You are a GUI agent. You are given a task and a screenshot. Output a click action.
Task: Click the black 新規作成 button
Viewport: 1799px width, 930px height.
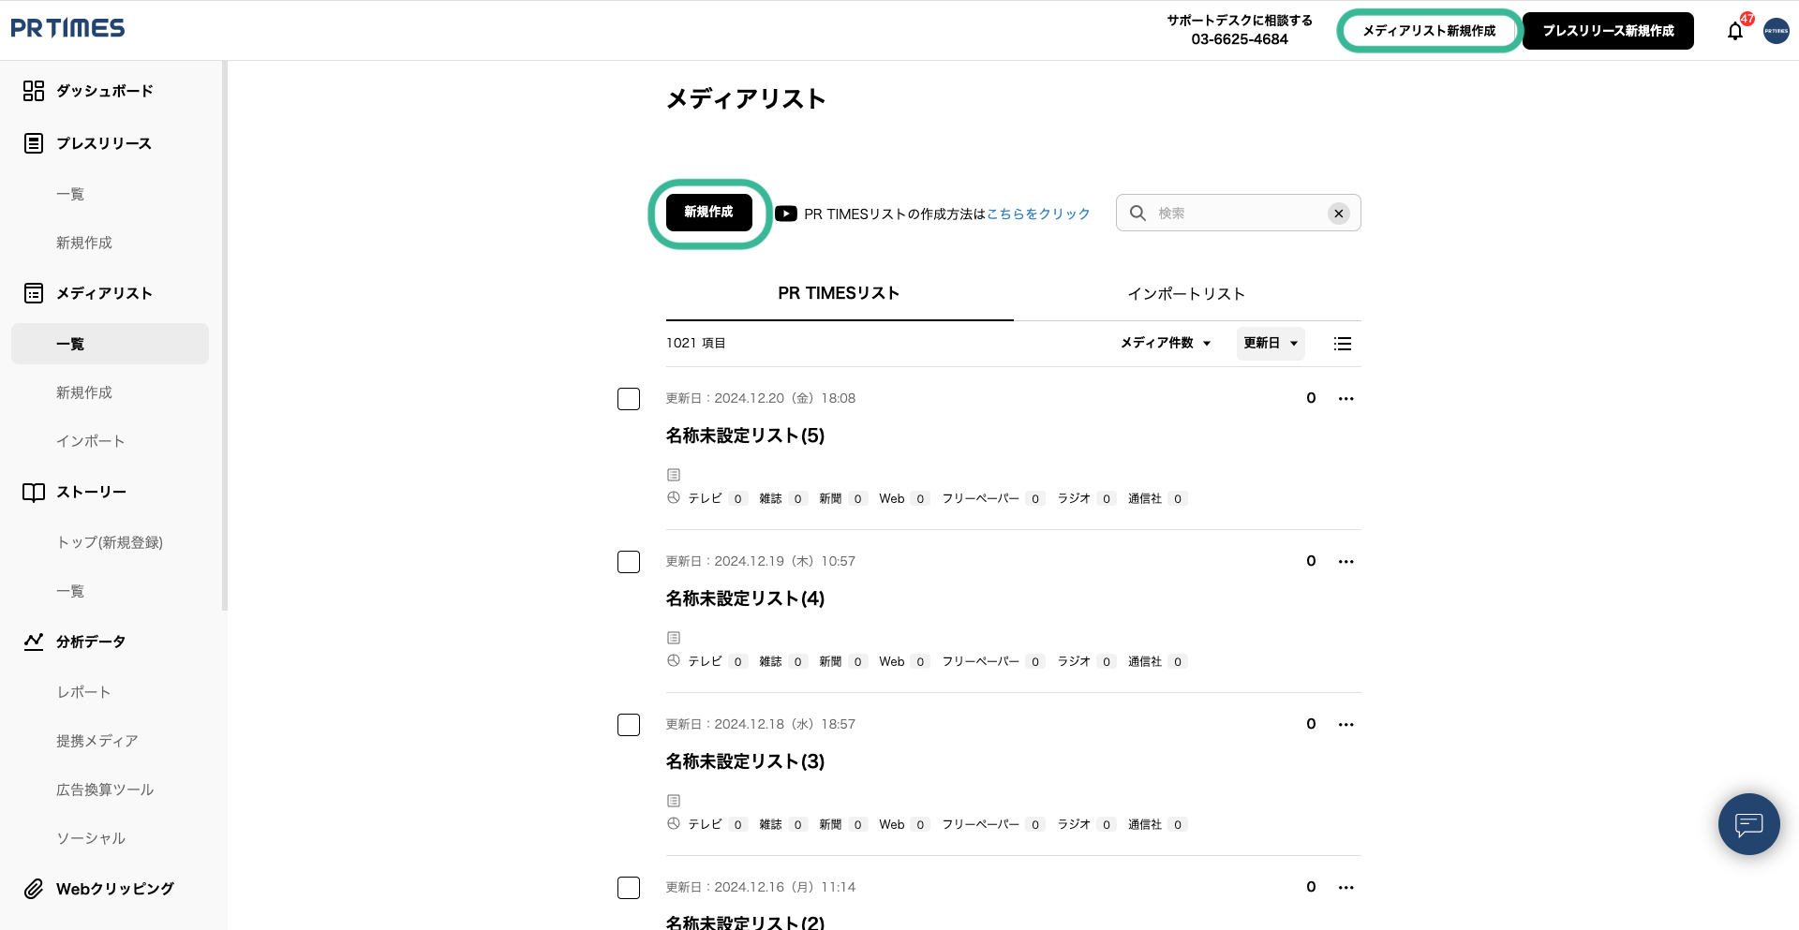(709, 213)
